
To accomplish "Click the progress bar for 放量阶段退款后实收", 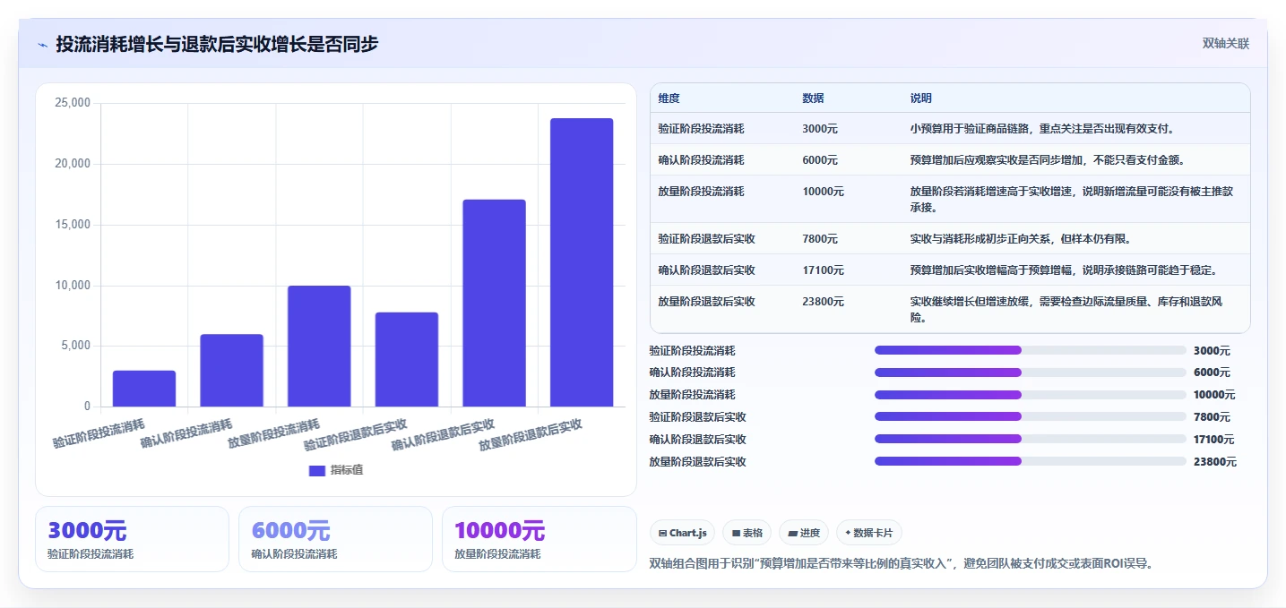I will point(1031,461).
